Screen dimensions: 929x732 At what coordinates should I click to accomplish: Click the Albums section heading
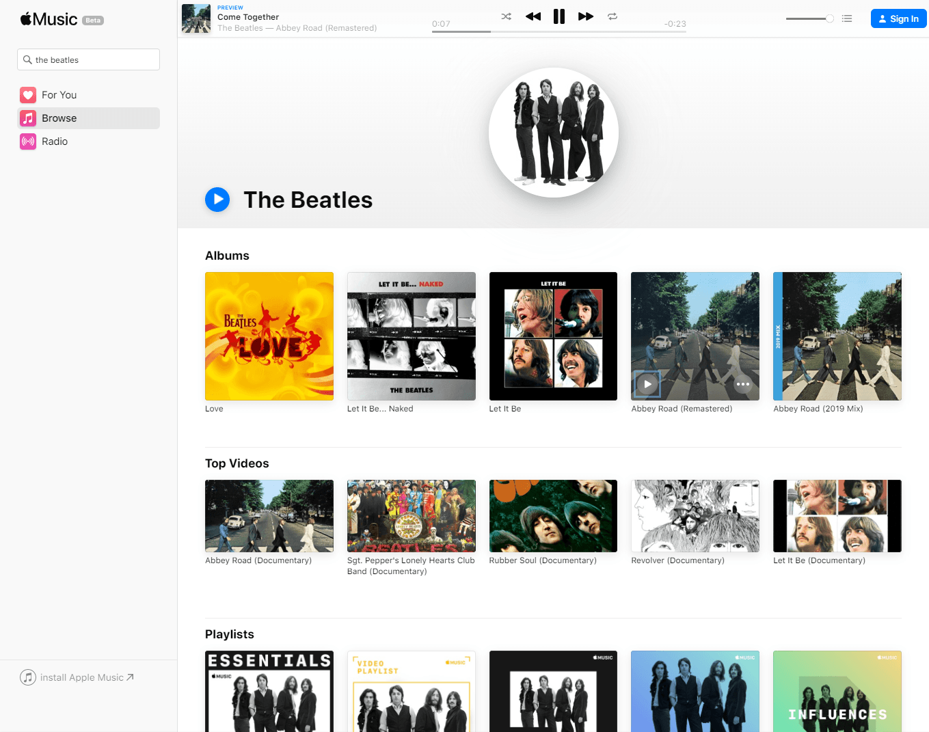pyautogui.click(x=227, y=256)
